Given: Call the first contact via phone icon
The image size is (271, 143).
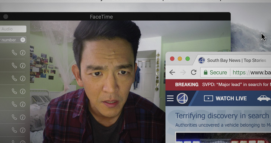Looking at the screenshot, I should tap(15, 53).
